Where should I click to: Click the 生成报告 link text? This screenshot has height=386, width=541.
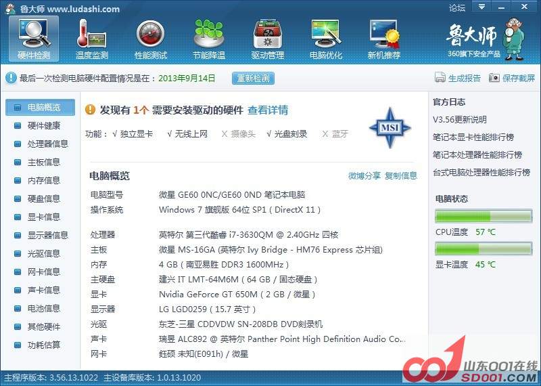465,78
